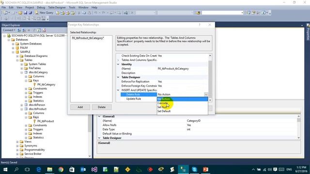This screenshot has height=174, width=310.
Task: Collapse INSERT And UPDATE Specification section
Action: coord(118,90)
